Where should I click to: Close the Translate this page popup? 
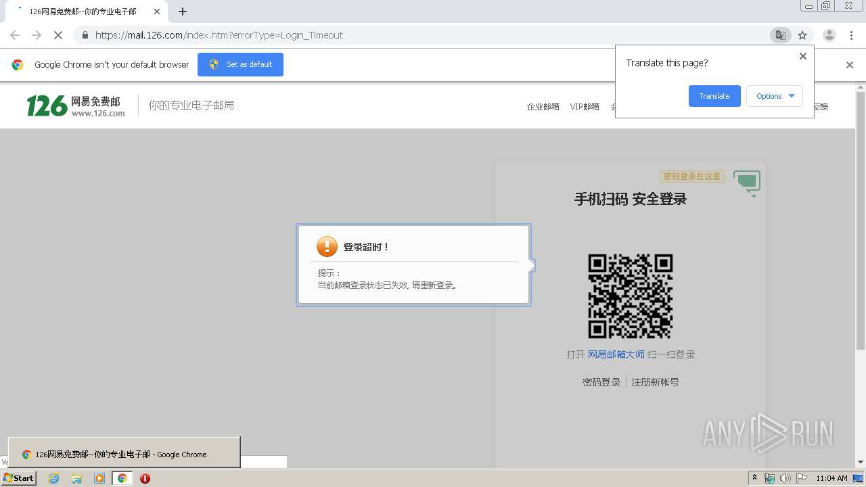point(803,56)
